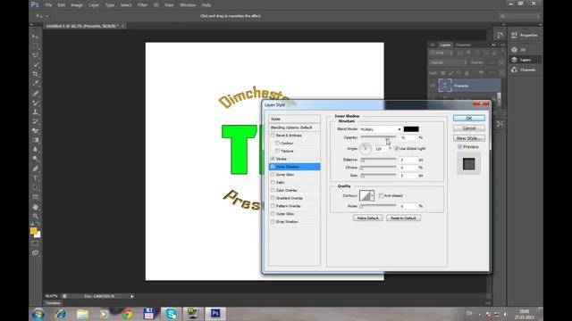Uncheck the Stroke effect checkbox
Image resolution: width=572 pixels, height=321 pixels.
point(273,159)
